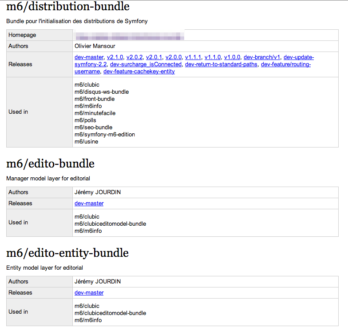
Task: Click m6/symfony-m6-edition entry
Action: pos(105,134)
